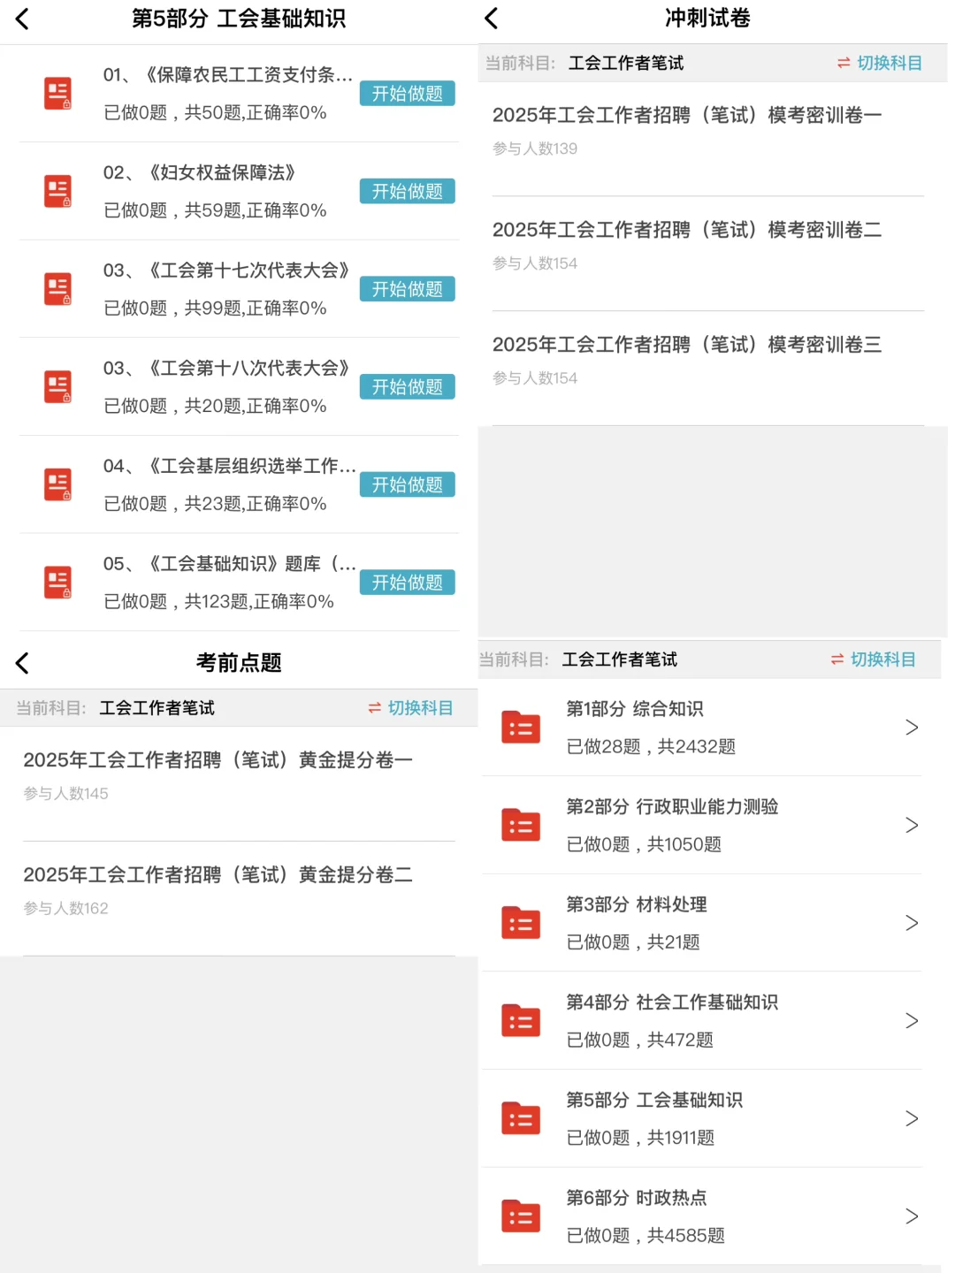Click the red list icon beside 第3部分 材料处理
Image resolution: width=955 pixels, height=1273 pixels.
520,923
